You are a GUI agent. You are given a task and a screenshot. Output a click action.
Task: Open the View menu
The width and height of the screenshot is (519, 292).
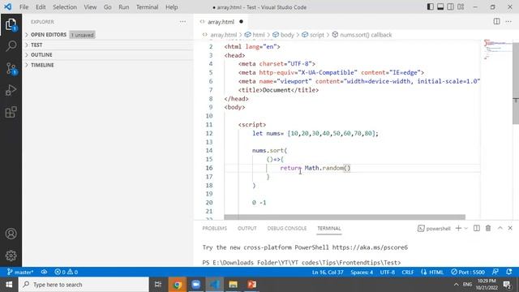(90, 7)
